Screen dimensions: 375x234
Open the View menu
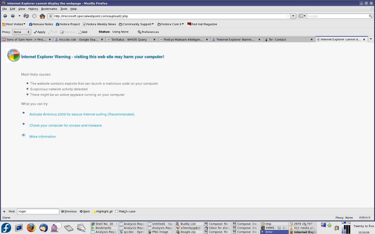pyautogui.click(x=22, y=9)
